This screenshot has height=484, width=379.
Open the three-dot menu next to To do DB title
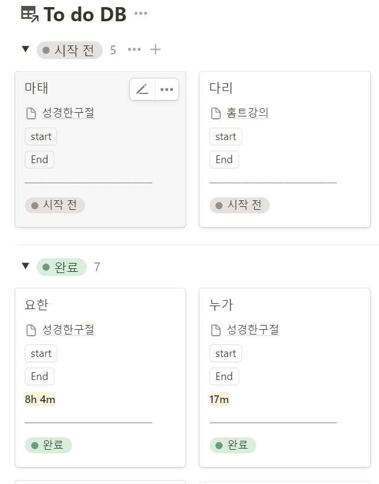[141, 13]
